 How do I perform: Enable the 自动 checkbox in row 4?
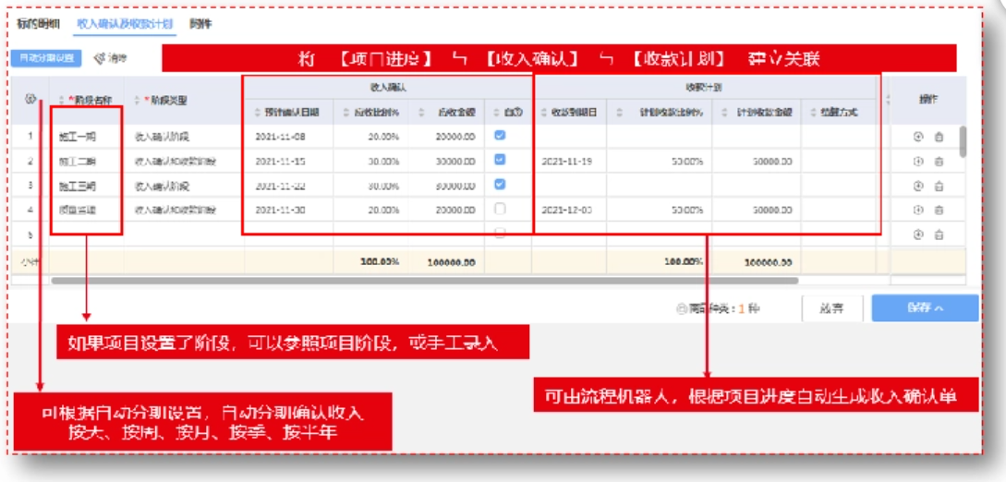tap(500, 209)
